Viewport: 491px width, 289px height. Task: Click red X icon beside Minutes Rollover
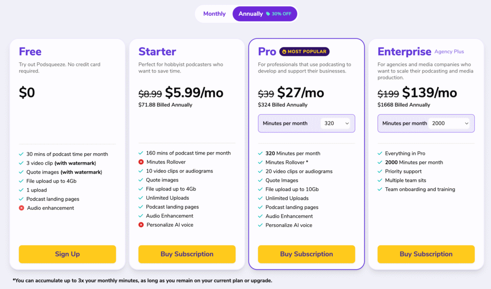141,162
